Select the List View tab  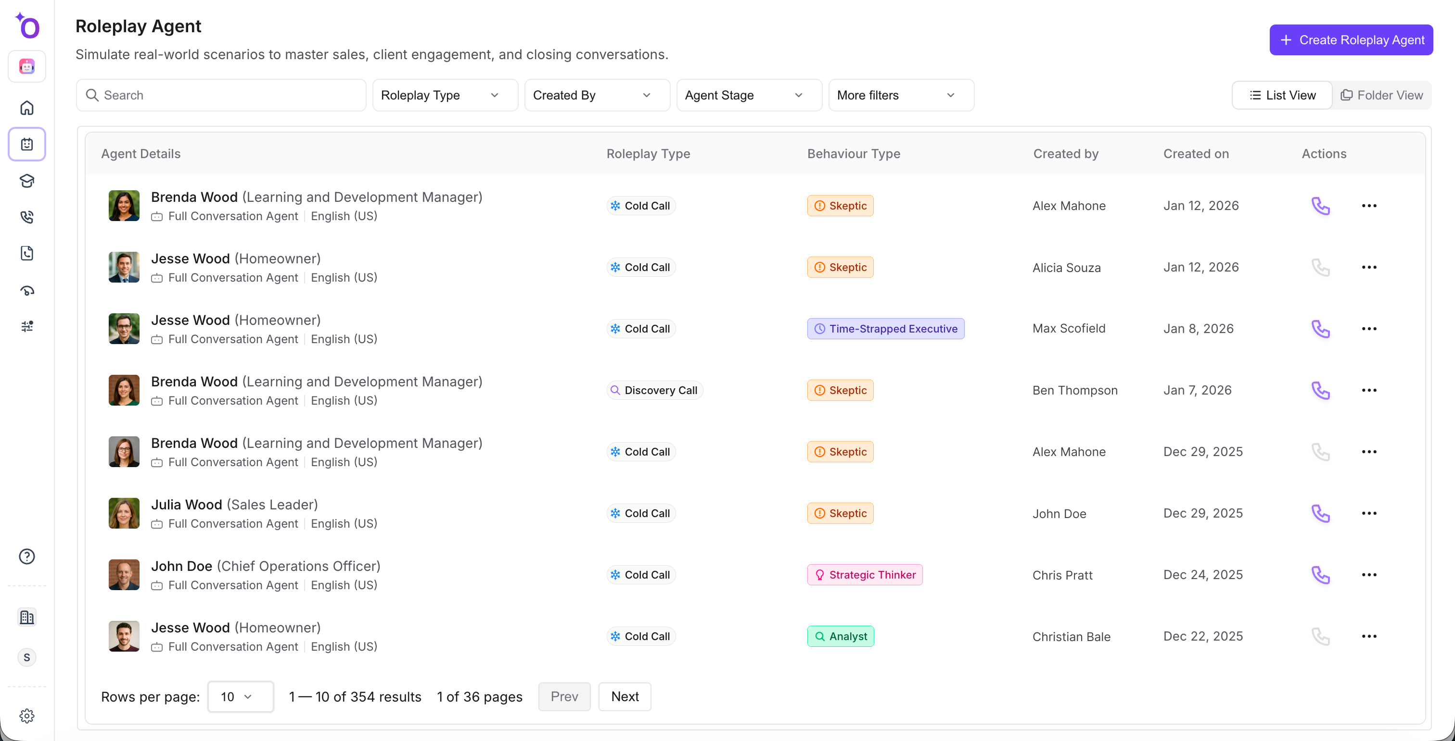tap(1282, 95)
